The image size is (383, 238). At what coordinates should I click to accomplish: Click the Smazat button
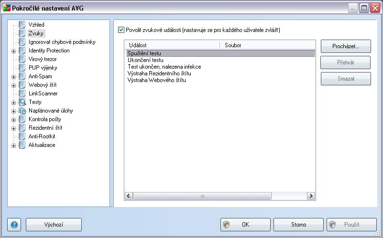tap(346, 79)
